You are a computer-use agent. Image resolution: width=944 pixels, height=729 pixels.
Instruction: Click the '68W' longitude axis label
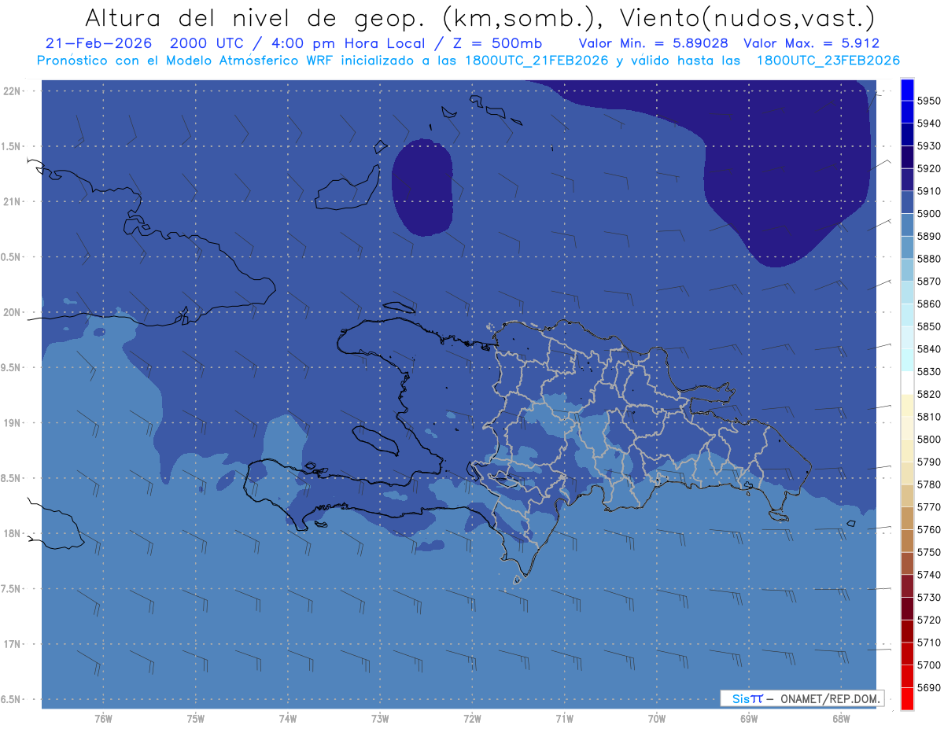pyautogui.click(x=841, y=719)
